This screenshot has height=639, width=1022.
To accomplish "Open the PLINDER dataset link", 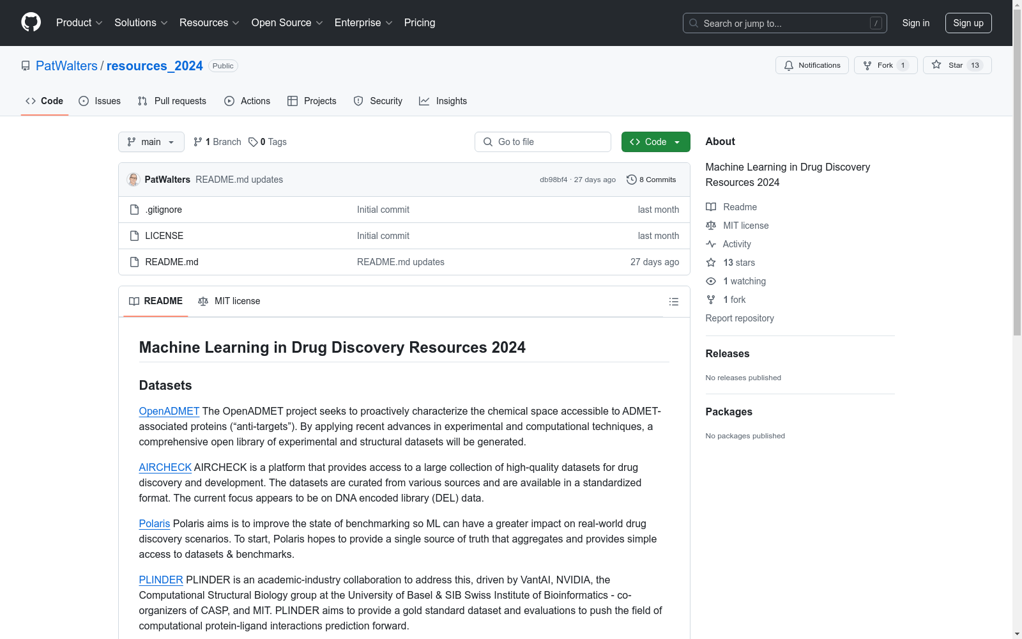I will click(x=161, y=580).
